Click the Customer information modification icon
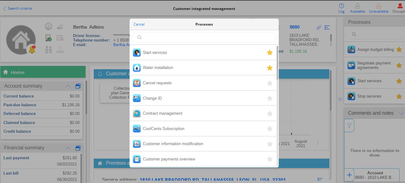Image resolution: width=405 pixels, height=183 pixels. coord(137,144)
